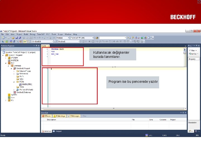Click the PLC Login toolbar icon

click(x=83, y=41)
